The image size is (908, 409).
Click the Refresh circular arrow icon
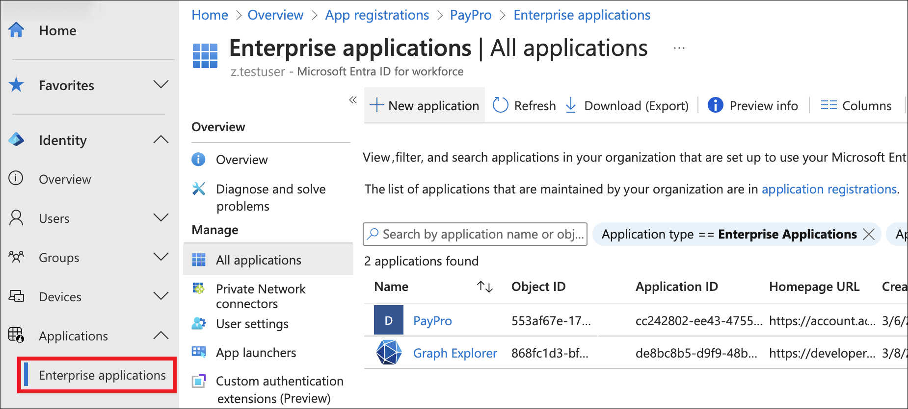[x=500, y=105]
